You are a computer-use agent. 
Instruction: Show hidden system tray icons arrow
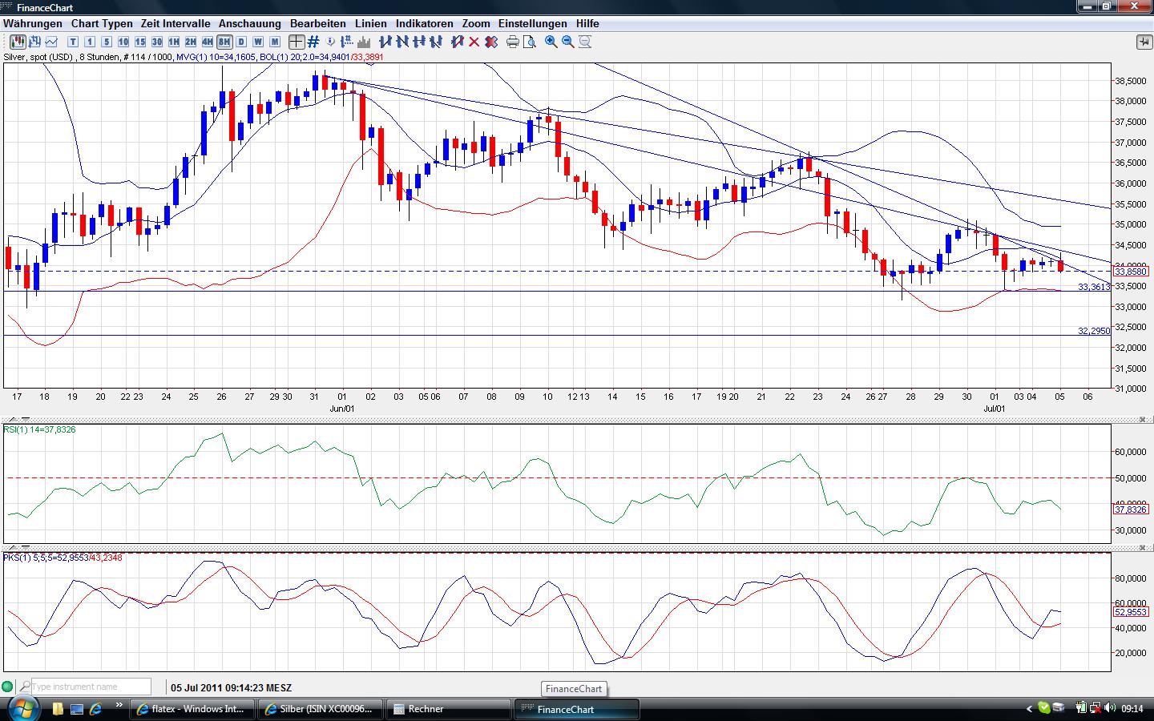(x=1030, y=708)
